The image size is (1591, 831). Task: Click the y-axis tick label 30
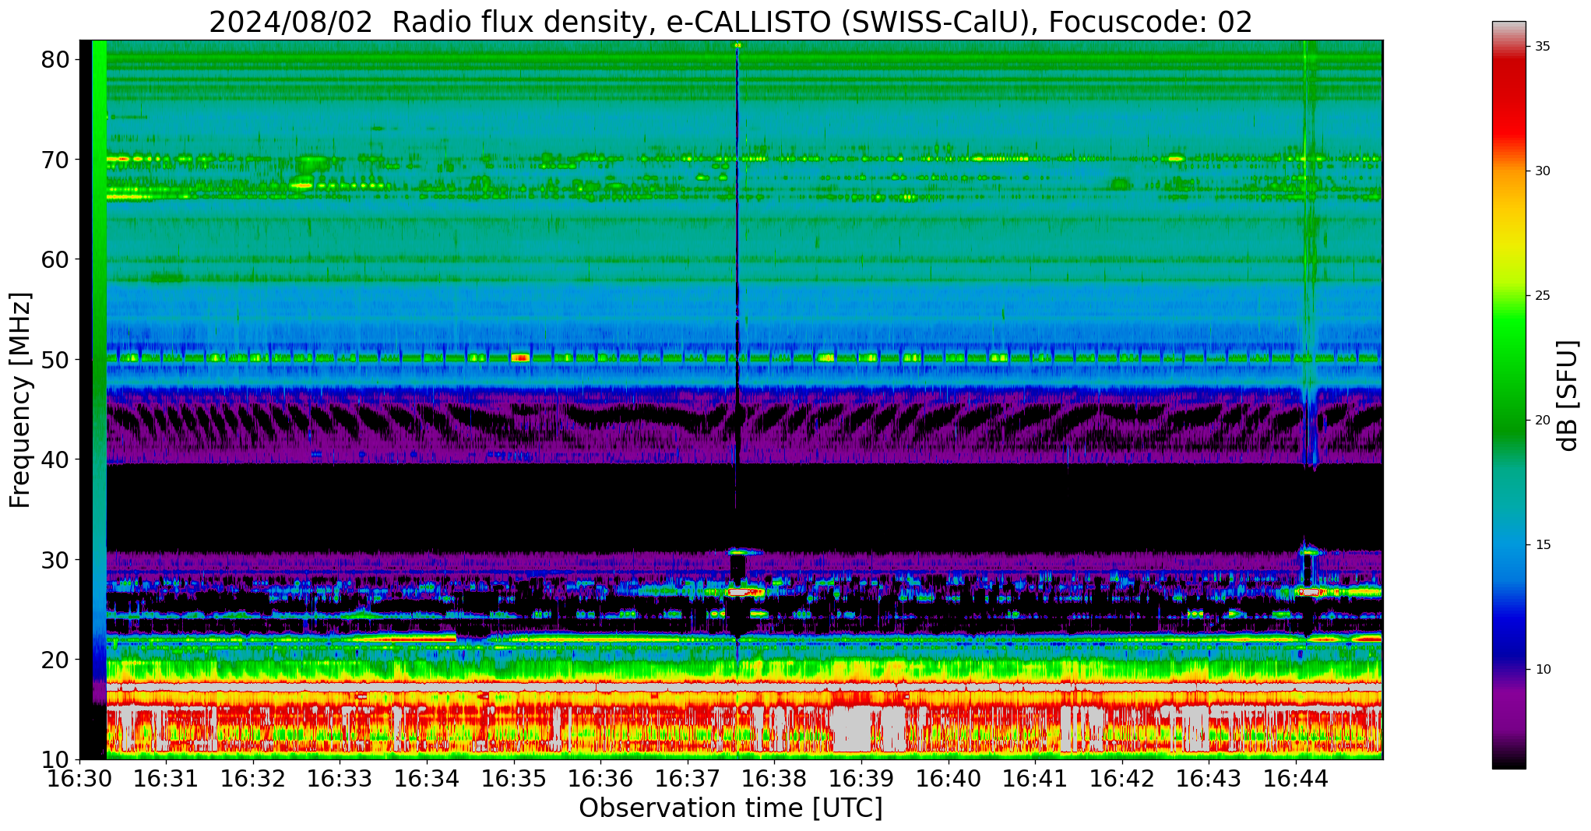coord(56,559)
